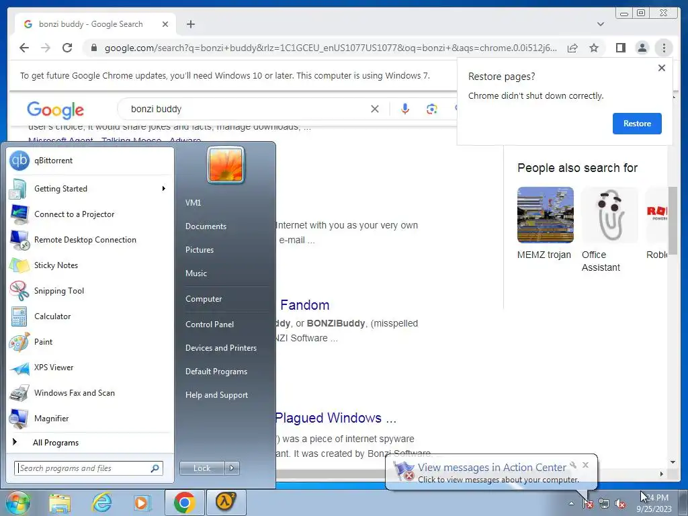Click the volume muted tray icon
Viewport: 688px width, 516px height.
tap(620, 504)
